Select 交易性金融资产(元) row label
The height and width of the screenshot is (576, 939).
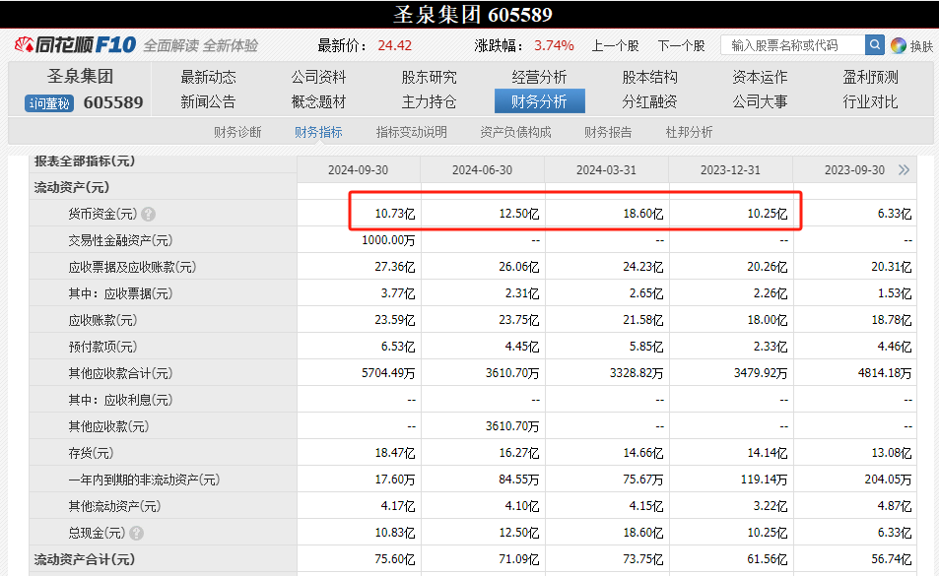pyautogui.click(x=120, y=240)
